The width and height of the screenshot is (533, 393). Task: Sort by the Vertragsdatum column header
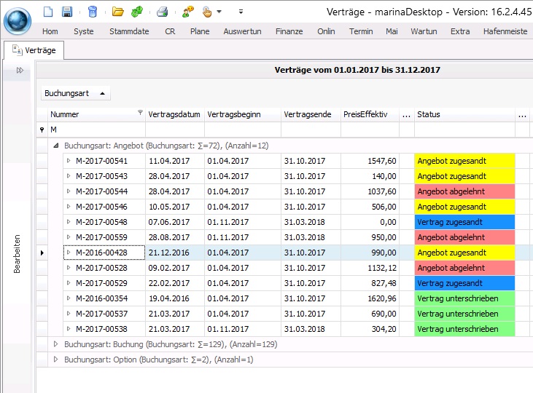coord(174,114)
